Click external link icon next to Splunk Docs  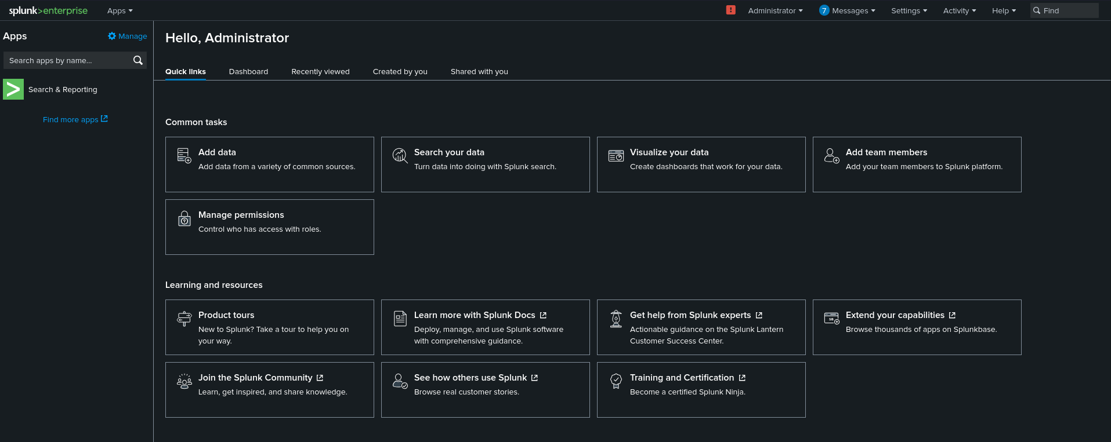click(543, 315)
